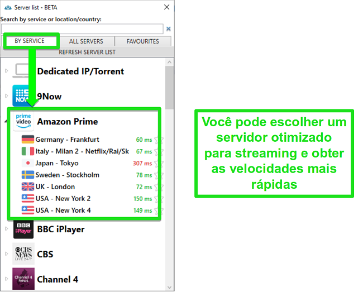Click the scrollbar up arrow
The height and width of the screenshot is (292, 363).
pos(169,62)
